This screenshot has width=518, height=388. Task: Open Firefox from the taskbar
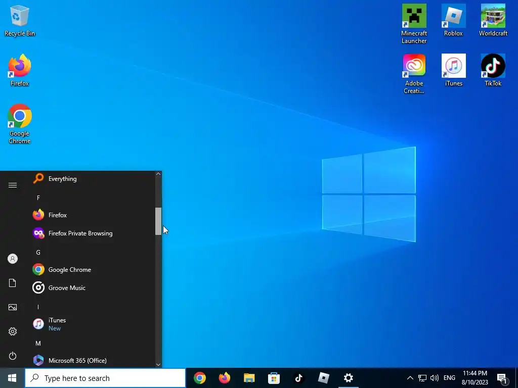click(x=224, y=378)
